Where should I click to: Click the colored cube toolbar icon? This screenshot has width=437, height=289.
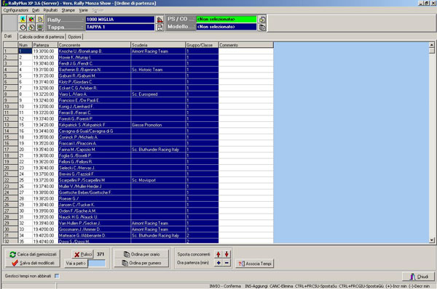tap(31, 19)
